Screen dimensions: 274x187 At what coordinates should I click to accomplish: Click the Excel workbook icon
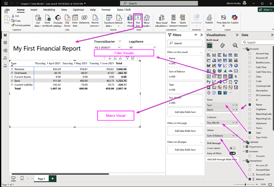tap(47, 19)
